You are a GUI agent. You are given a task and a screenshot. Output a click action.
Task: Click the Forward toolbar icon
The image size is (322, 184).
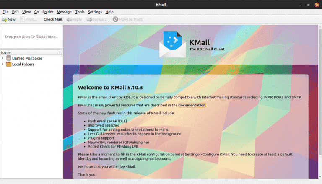89,19
